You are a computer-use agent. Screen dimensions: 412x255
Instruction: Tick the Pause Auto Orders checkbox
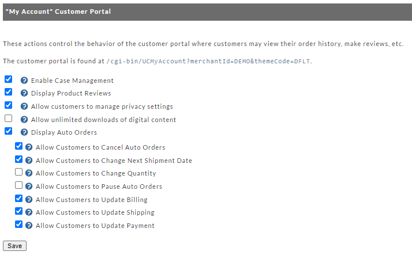click(x=18, y=185)
